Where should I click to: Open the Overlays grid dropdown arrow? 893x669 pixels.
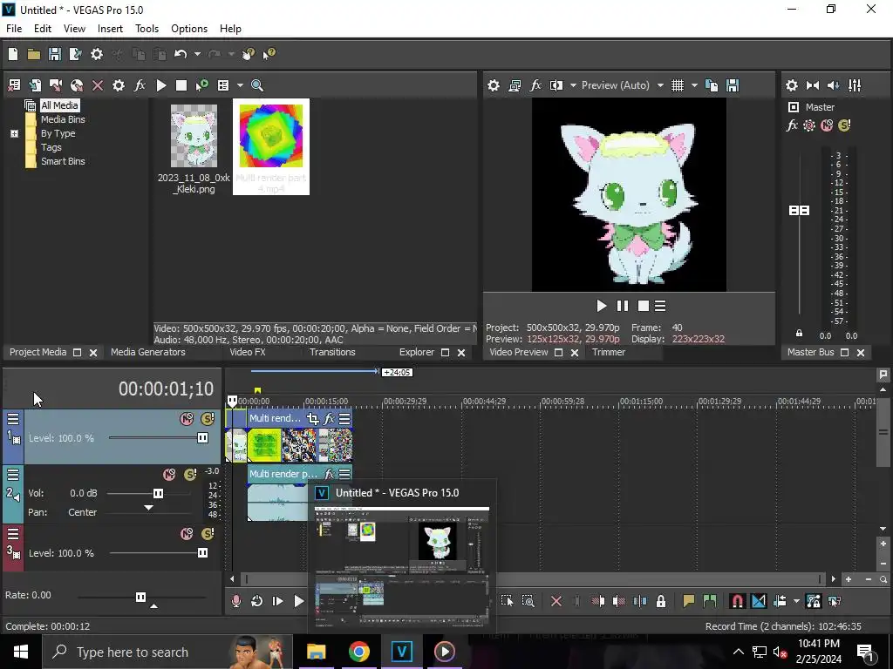[x=693, y=85]
